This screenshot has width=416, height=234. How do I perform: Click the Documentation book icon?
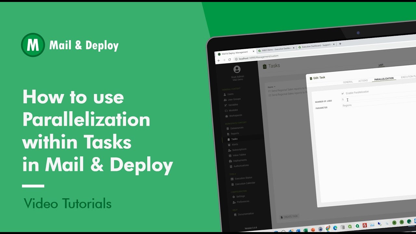click(x=235, y=215)
